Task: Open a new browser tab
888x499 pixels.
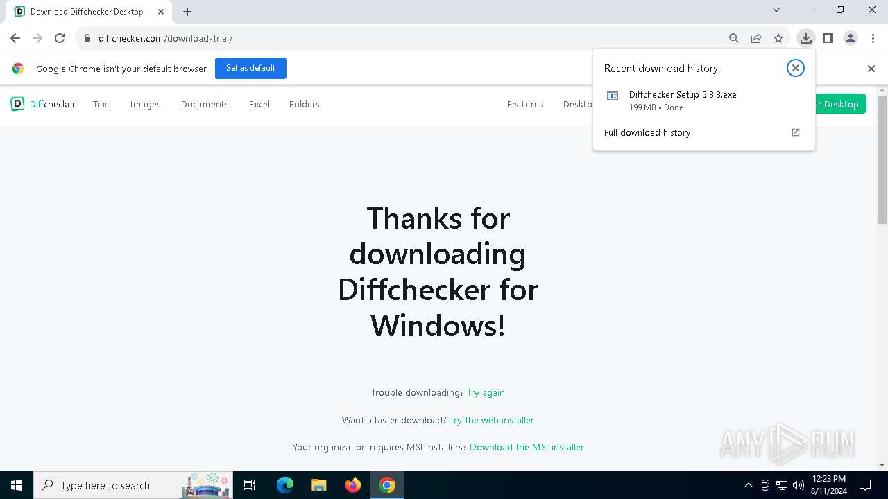Action: click(187, 11)
